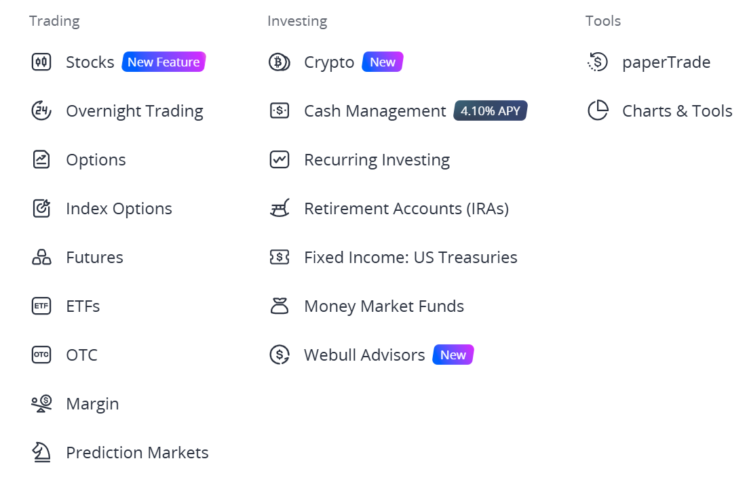
Task: Open the ETFs link
Action: click(83, 306)
